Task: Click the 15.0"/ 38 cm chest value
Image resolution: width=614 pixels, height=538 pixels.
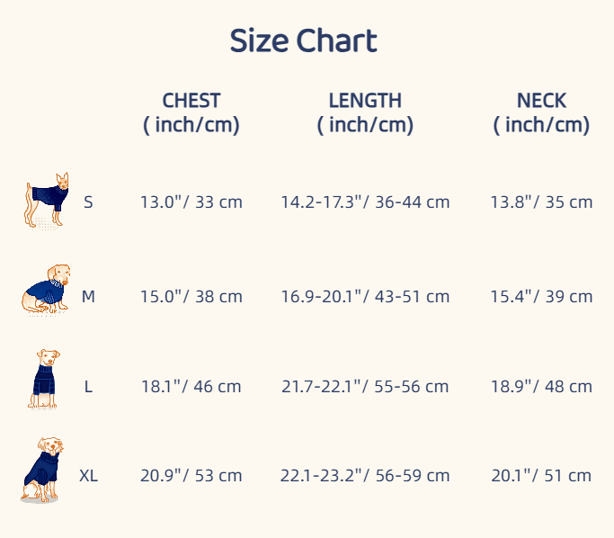Action: tap(191, 296)
